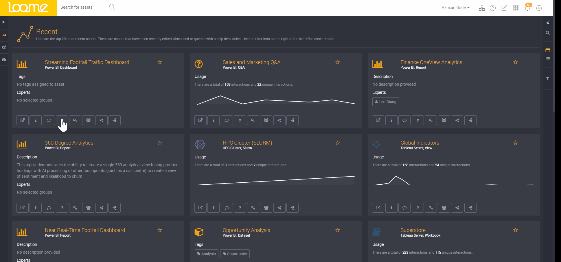Click the search magnifier beside search field
This screenshot has height=262, width=561.
(112, 7)
